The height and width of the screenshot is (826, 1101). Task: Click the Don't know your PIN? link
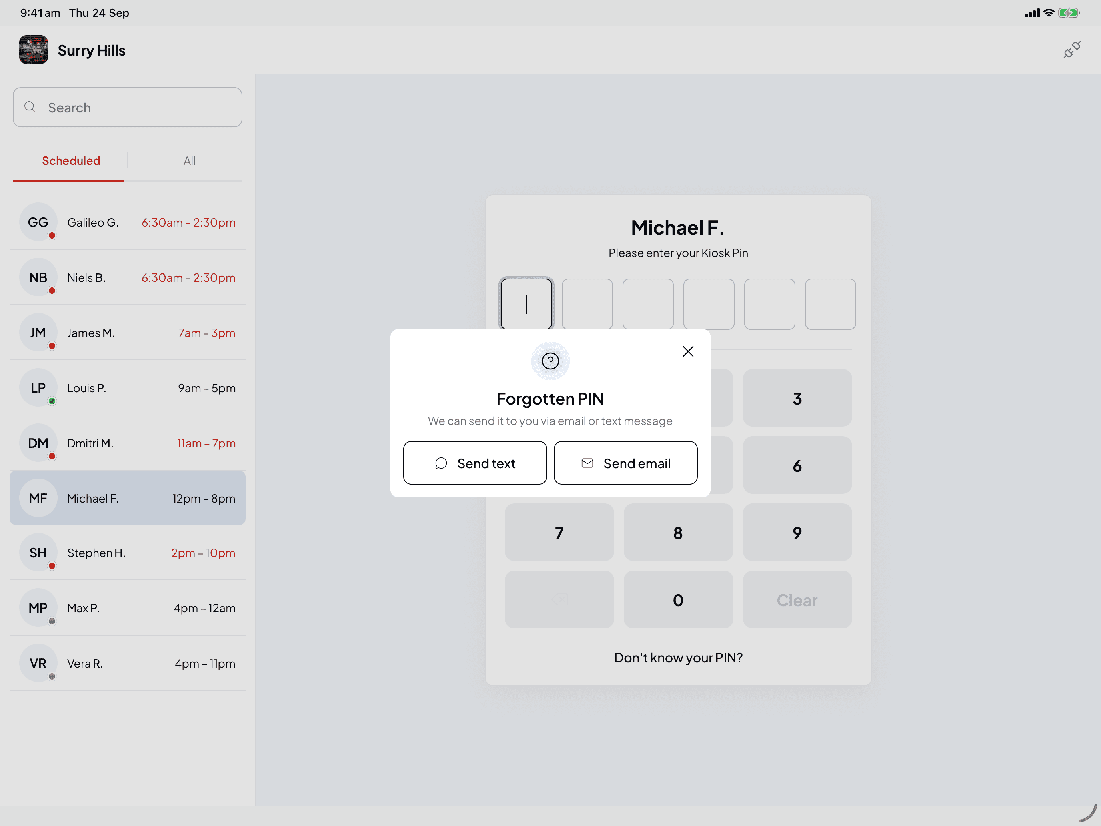(x=678, y=658)
